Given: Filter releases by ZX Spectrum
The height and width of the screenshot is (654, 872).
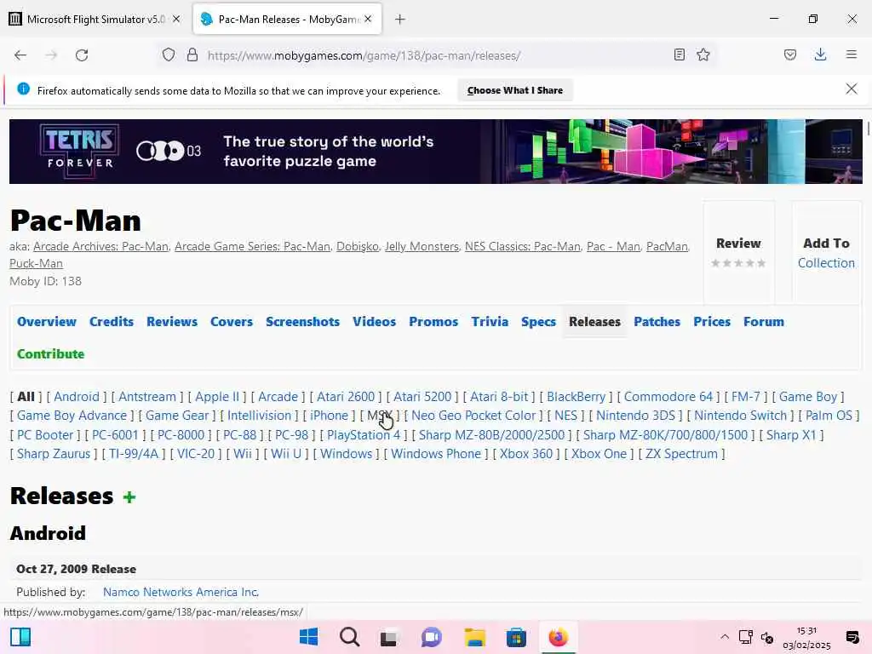Looking at the screenshot, I should [x=681, y=454].
